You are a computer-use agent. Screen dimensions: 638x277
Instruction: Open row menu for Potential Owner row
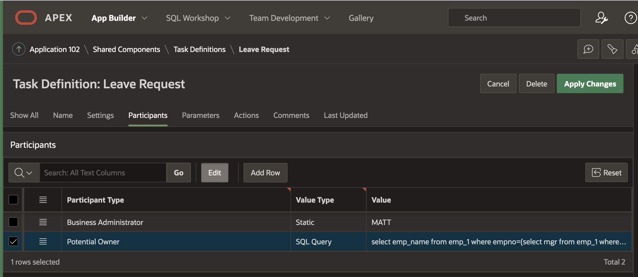(x=43, y=242)
